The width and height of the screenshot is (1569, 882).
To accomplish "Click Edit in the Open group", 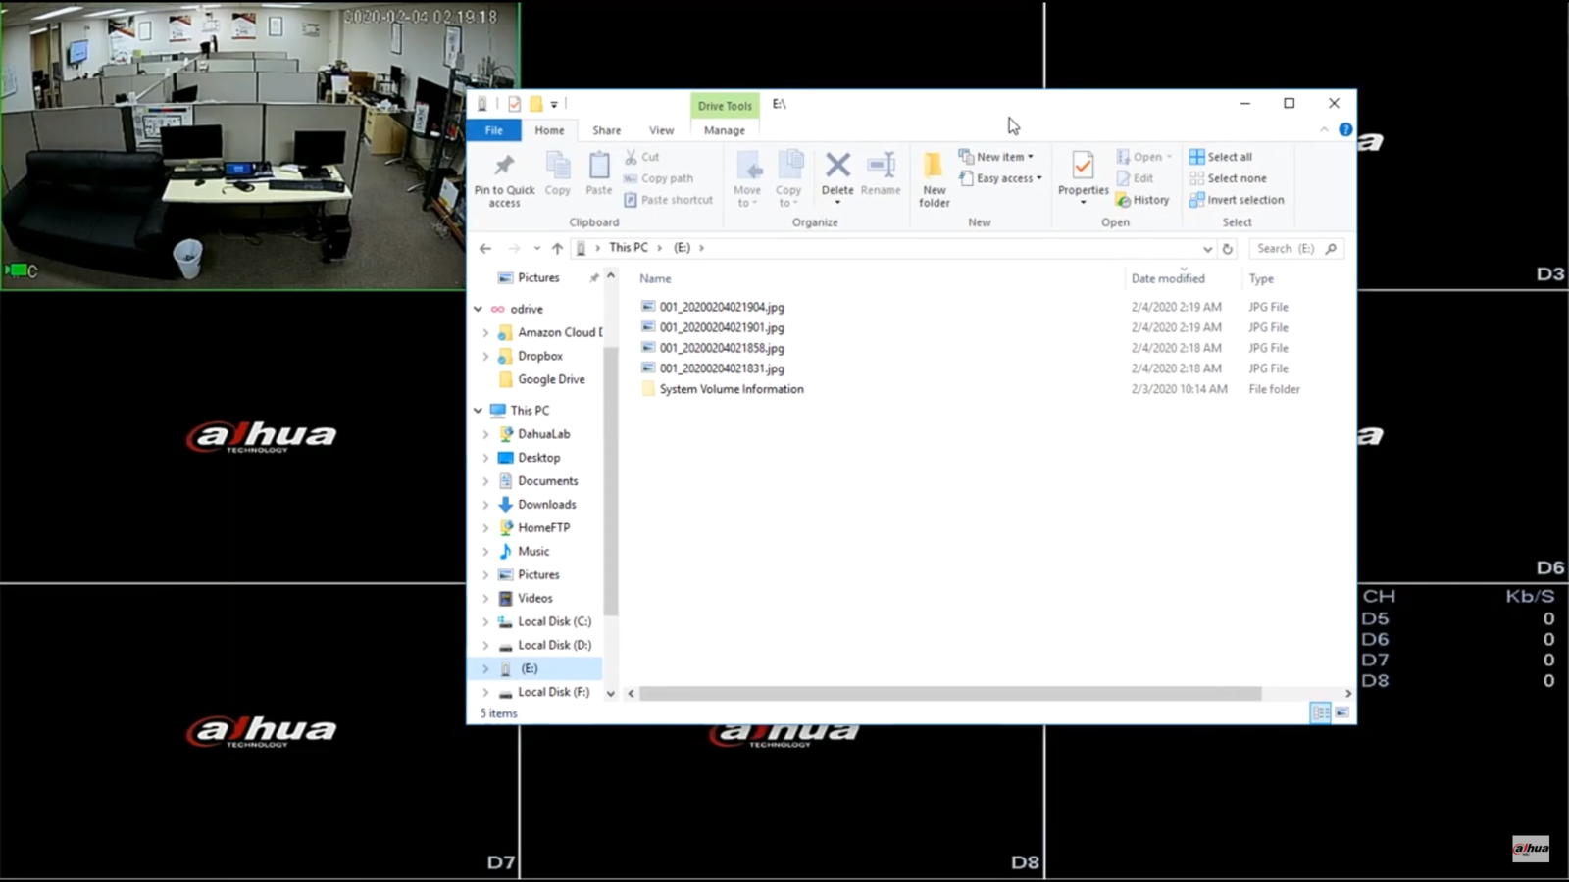I will point(1135,178).
